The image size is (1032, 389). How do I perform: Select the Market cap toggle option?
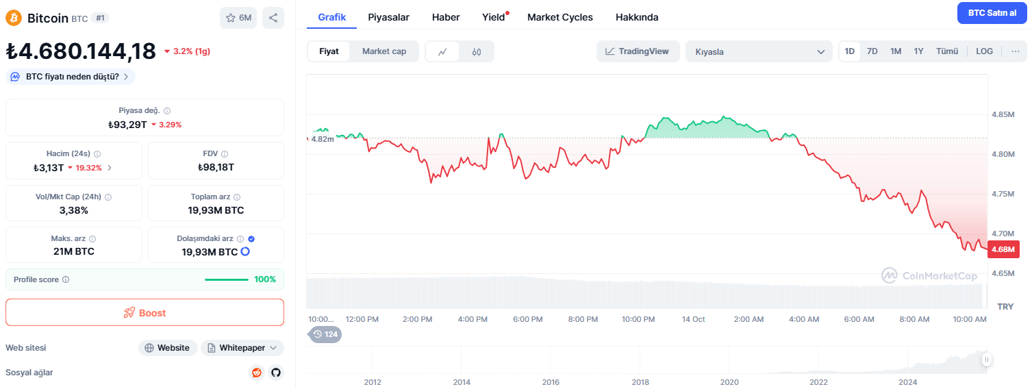(384, 51)
